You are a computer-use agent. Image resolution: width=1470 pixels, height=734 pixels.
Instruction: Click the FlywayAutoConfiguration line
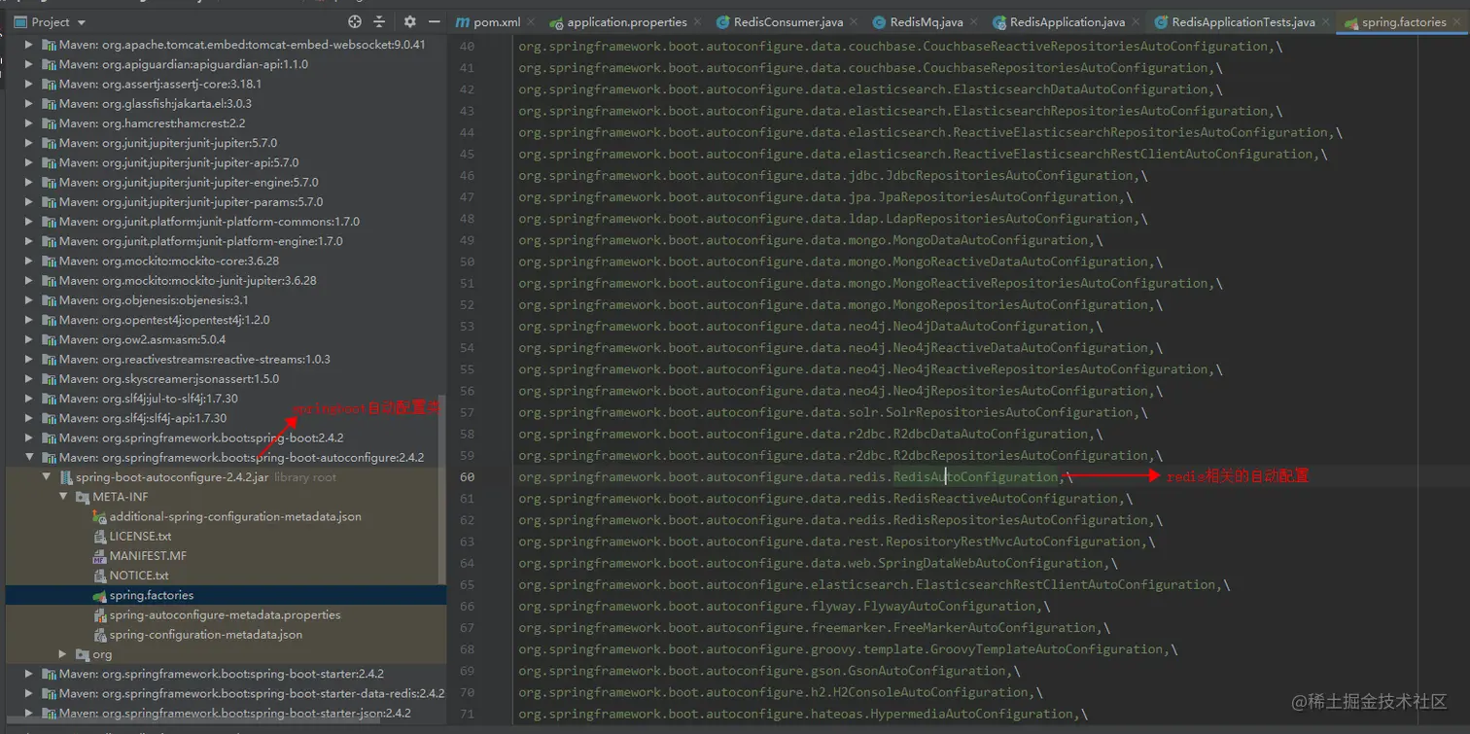[x=785, y=607]
